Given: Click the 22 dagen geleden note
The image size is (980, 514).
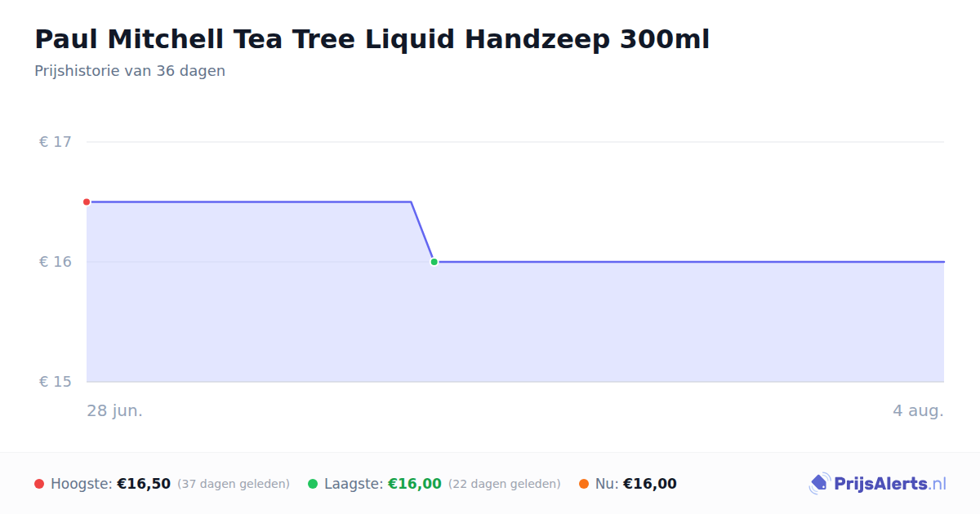Looking at the screenshot, I should click(x=505, y=484).
